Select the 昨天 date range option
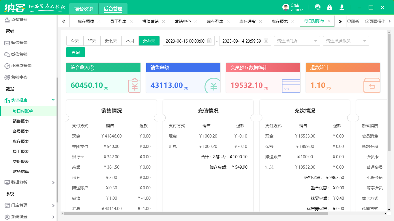The width and height of the screenshot is (394, 221). 92,41
